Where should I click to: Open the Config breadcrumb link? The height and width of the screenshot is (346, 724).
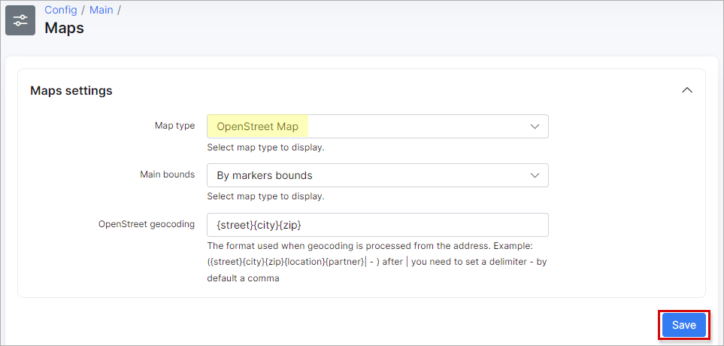point(60,10)
